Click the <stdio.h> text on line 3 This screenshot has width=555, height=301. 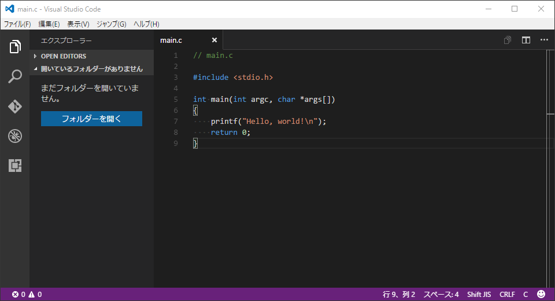coord(253,78)
